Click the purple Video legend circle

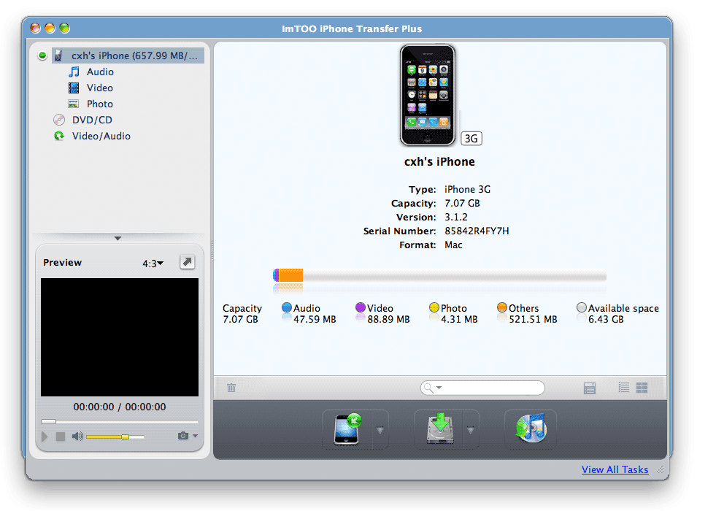click(x=361, y=307)
